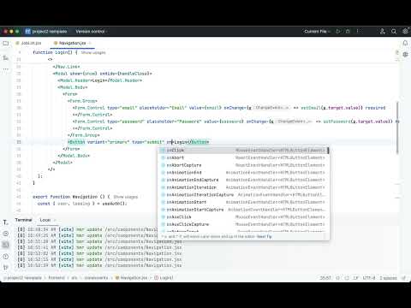Screen dimensions: 411x308
Task: Open the Current File run configuration dropdown
Action: point(317,32)
